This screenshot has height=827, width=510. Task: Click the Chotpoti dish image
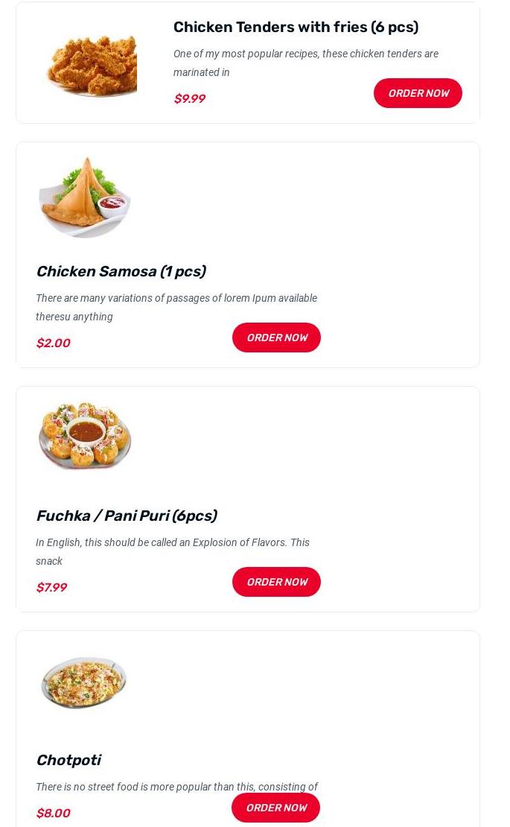(x=84, y=682)
